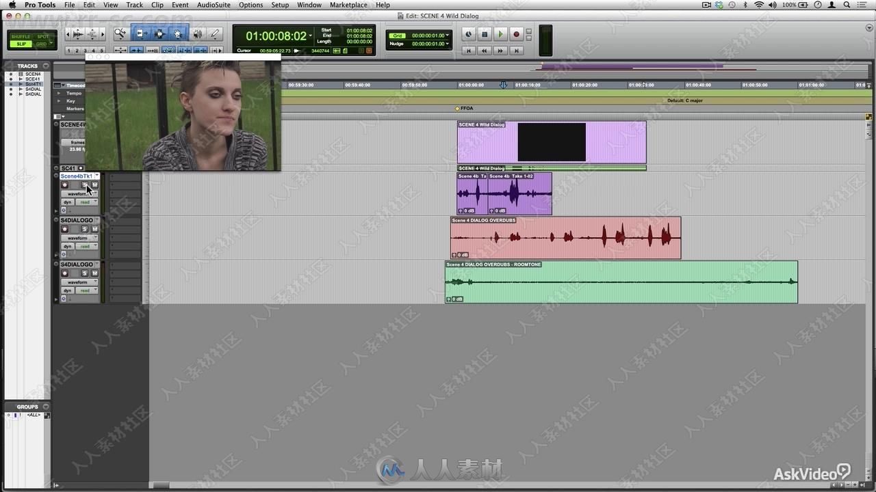Open Scene4bTk1 track view waveform selector

pos(79,193)
